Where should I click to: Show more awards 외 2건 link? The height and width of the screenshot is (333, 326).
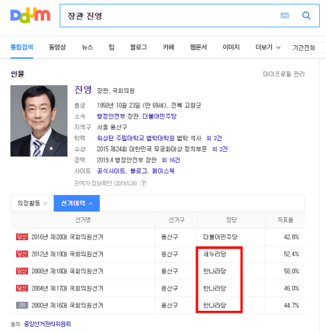click(x=220, y=149)
